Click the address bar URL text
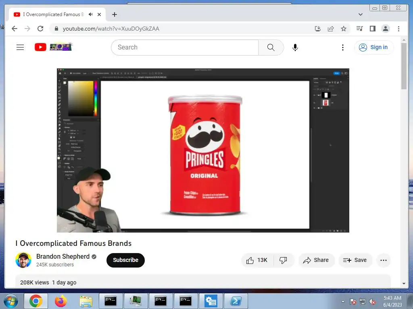 click(111, 29)
